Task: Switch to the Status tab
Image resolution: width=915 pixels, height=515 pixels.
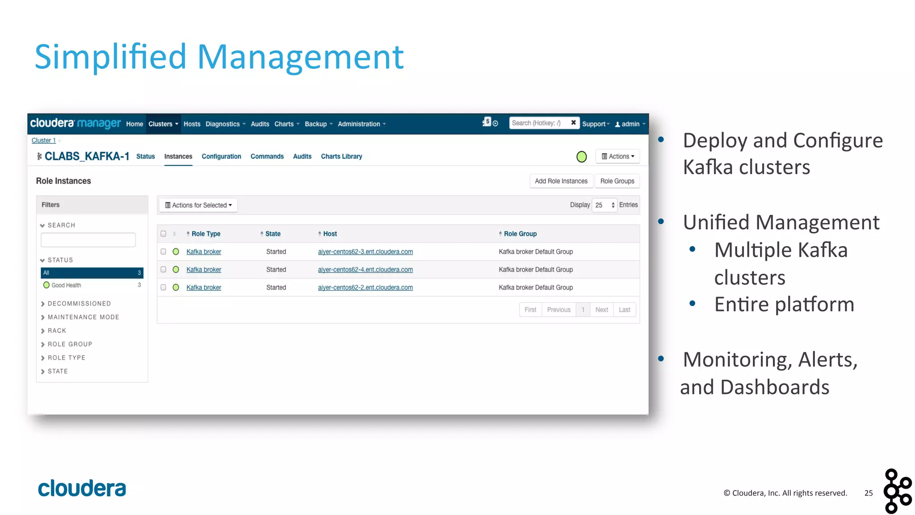Action: click(x=146, y=156)
